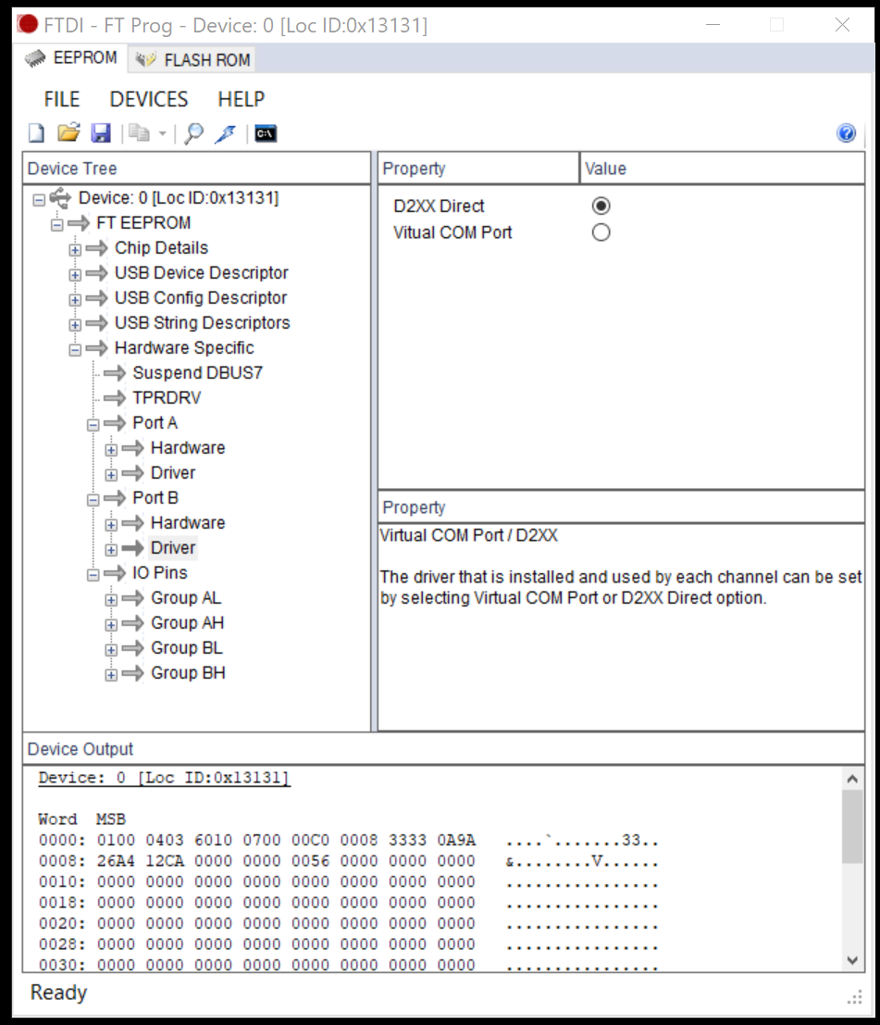Click the Scan and Parse magnifier icon

193,133
